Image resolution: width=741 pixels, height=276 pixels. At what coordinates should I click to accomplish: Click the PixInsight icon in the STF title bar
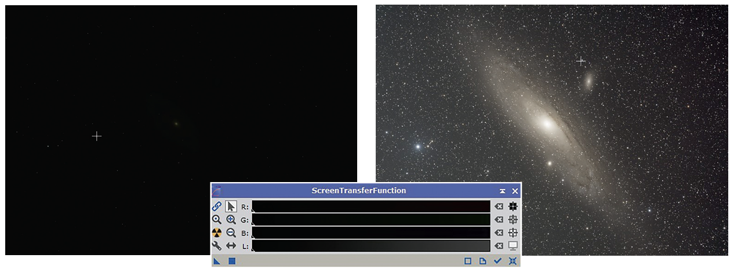217,190
